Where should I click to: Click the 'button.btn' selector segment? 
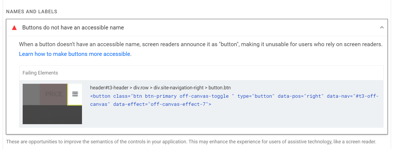[220, 88]
